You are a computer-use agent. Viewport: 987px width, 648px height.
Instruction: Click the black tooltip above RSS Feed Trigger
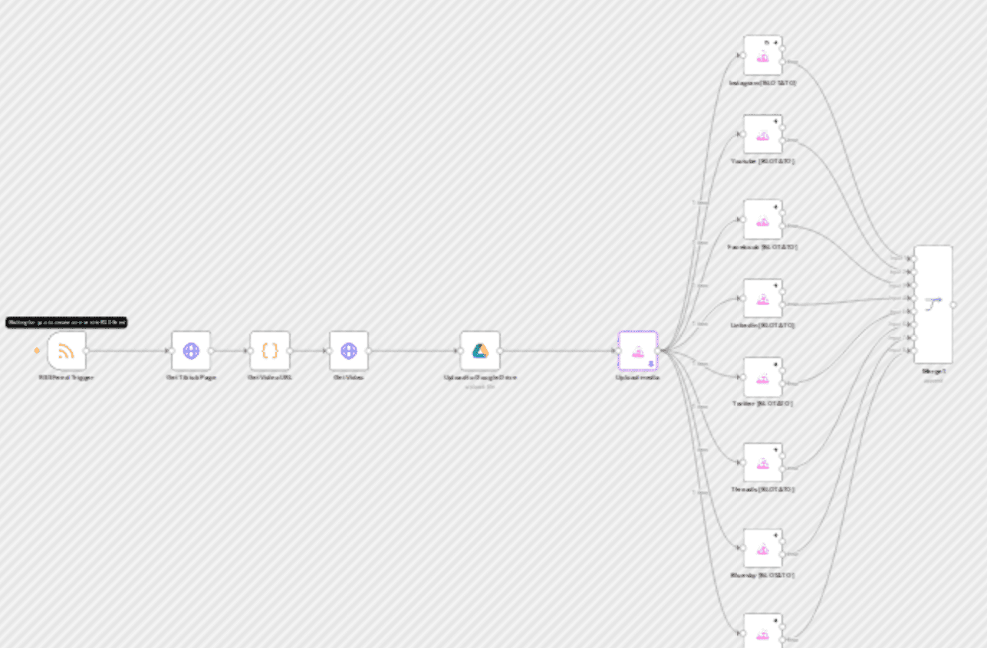67,323
